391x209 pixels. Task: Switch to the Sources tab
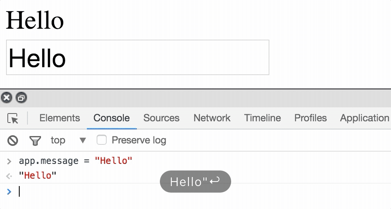click(x=161, y=118)
